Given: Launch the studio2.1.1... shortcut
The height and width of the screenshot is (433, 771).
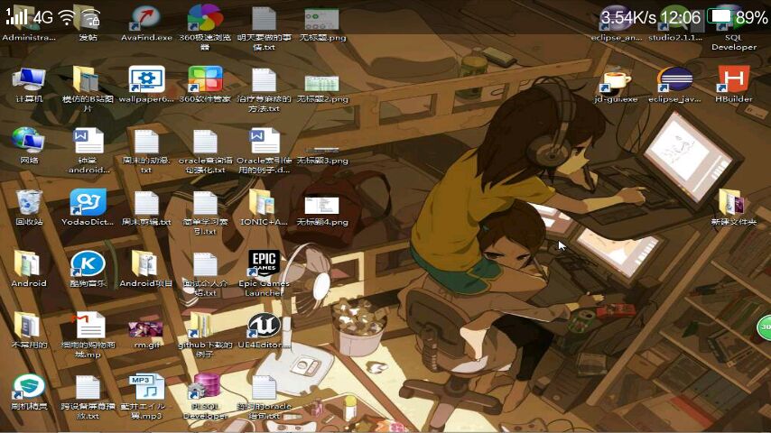Looking at the screenshot, I should pyautogui.click(x=675, y=24).
